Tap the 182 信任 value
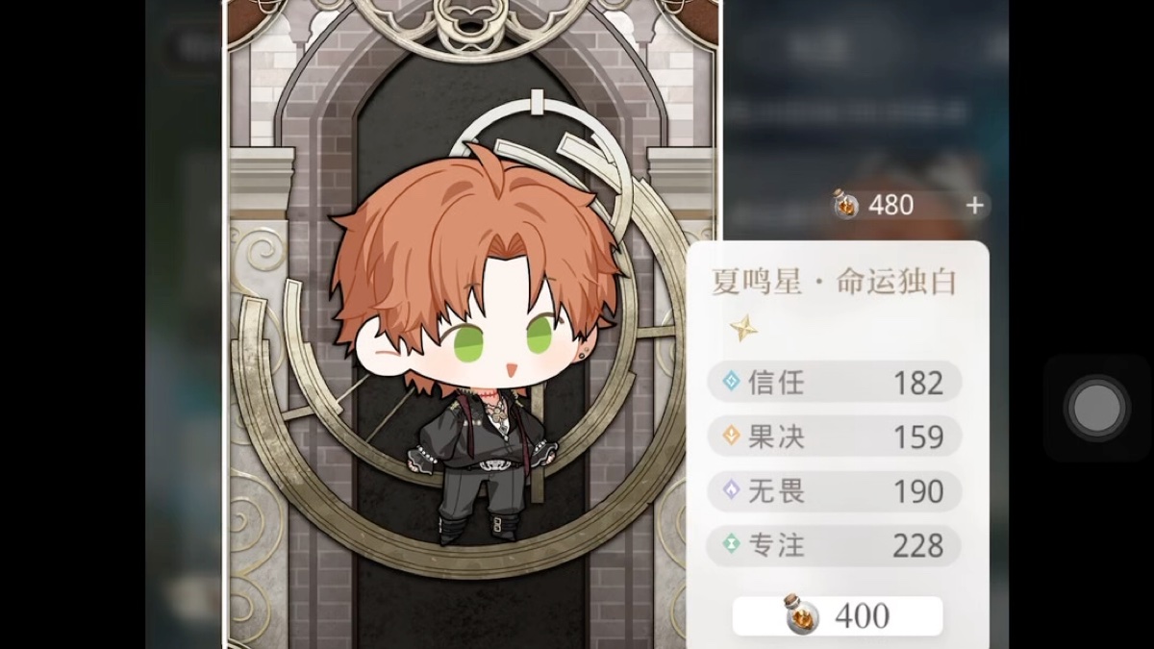The image size is (1154, 649). point(917,383)
